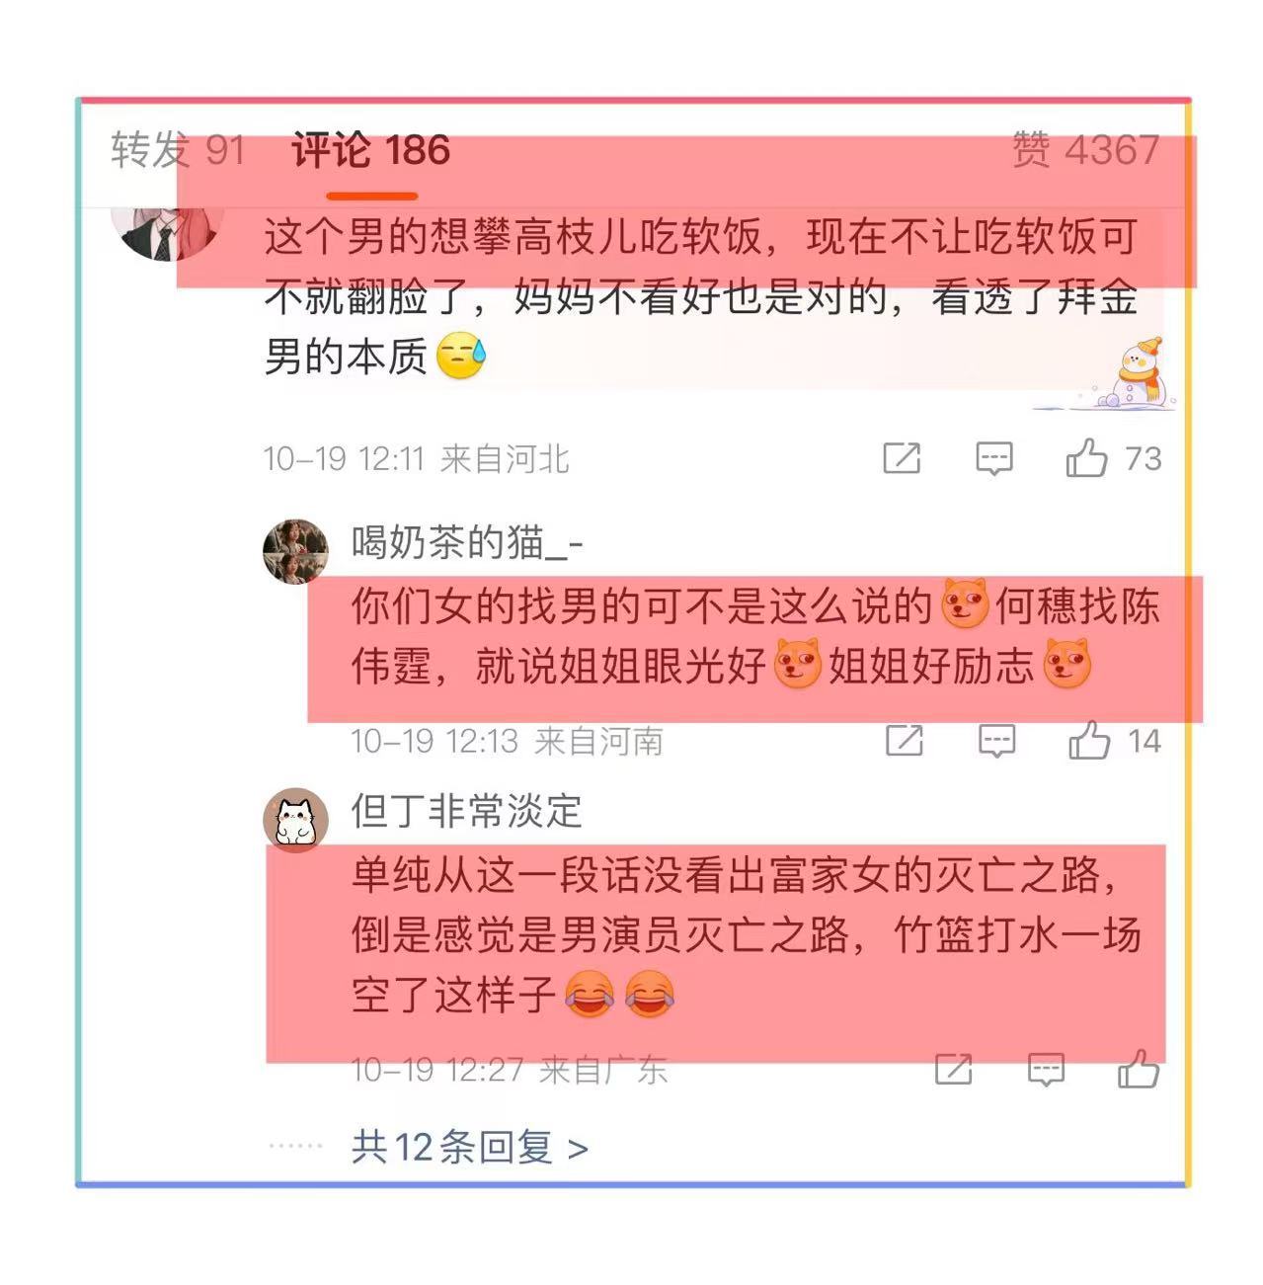This screenshot has width=1263, height=1285.
Task: Select the comment text about 竹篮打水一场空
Action: (x=747, y=935)
